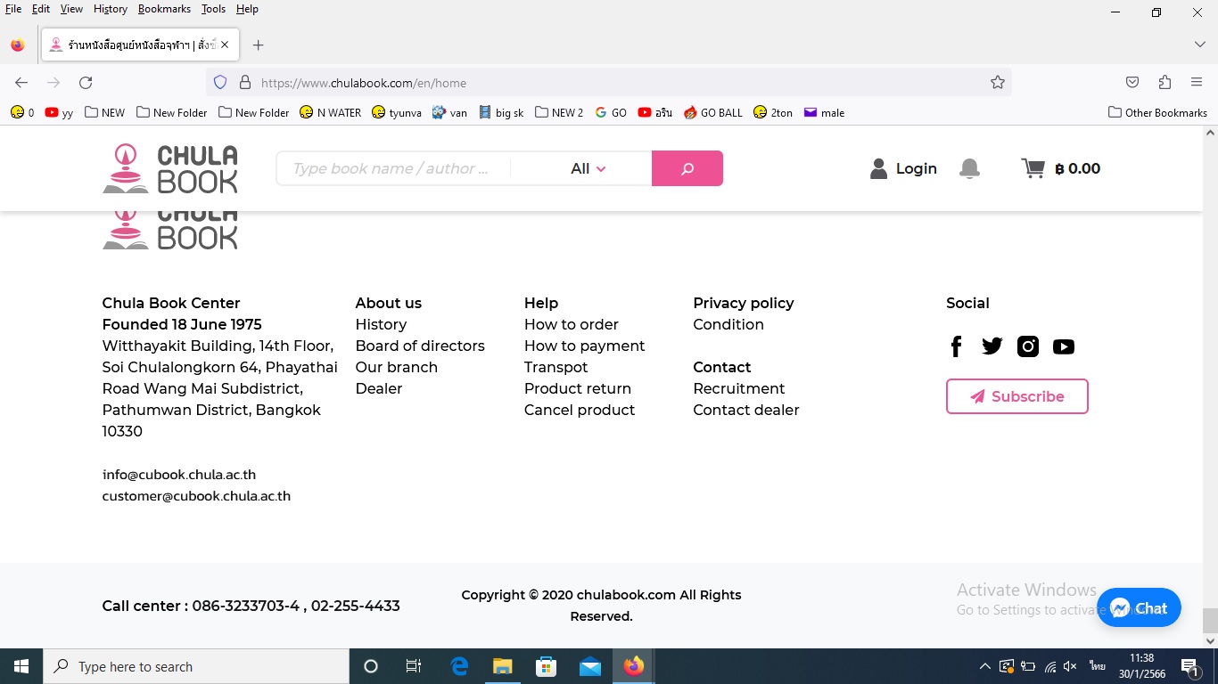Click the tracking protection shield icon

click(x=220, y=83)
